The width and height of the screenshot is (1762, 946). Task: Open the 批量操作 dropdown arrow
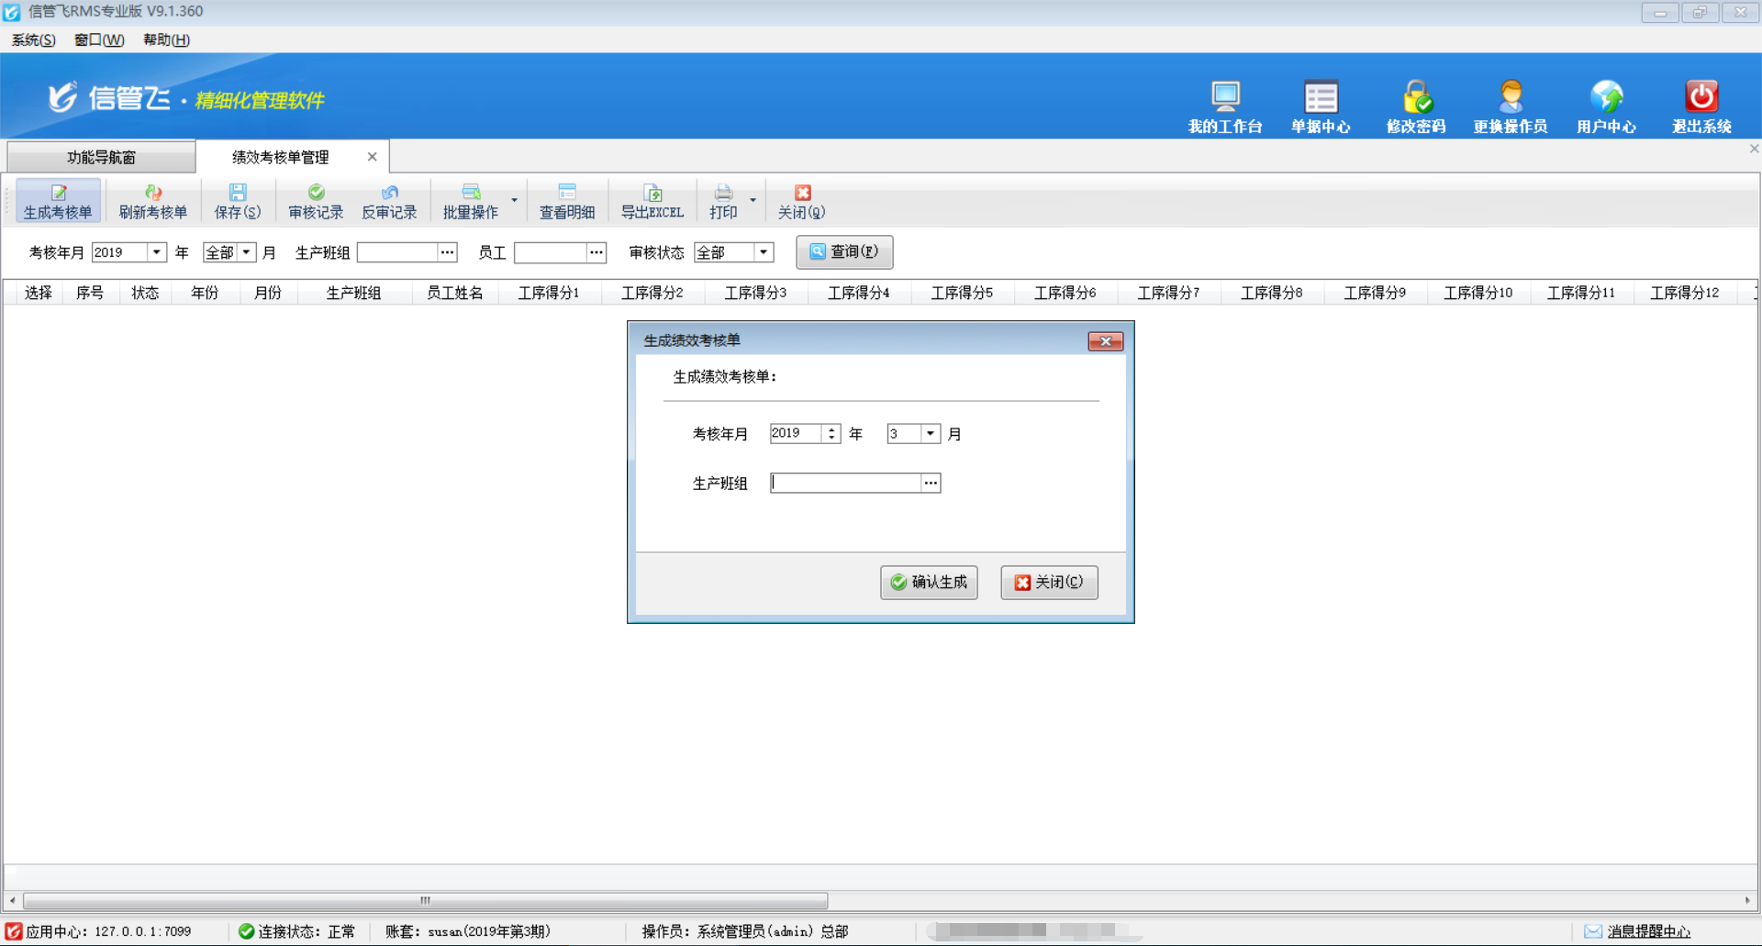coord(514,201)
